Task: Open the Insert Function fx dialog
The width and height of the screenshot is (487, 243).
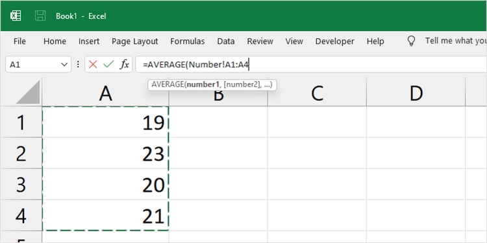Action: coord(124,64)
